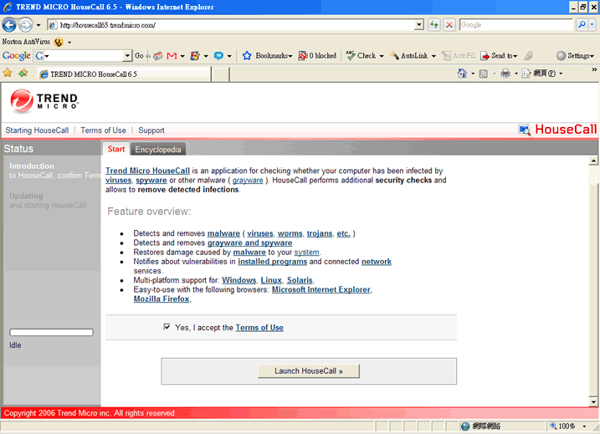Uncheck the accept Terms of Use checkbox
The height and width of the screenshot is (434, 600).
click(167, 327)
